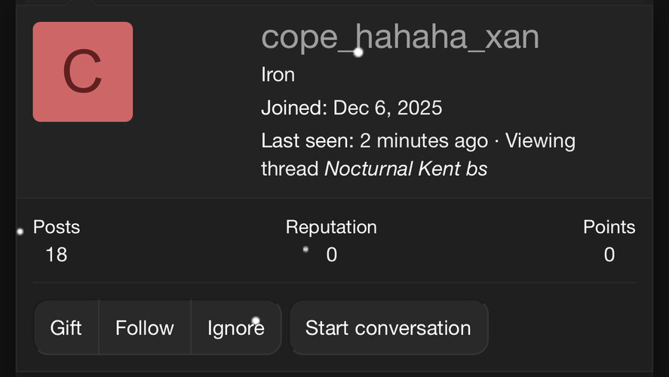669x377 pixels.
Task: Start a conversation with this user
Action: (x=388, y=328)
